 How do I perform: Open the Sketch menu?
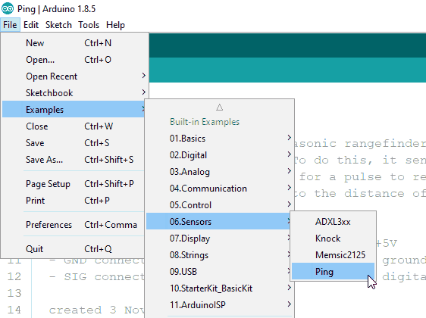point(58,25)
